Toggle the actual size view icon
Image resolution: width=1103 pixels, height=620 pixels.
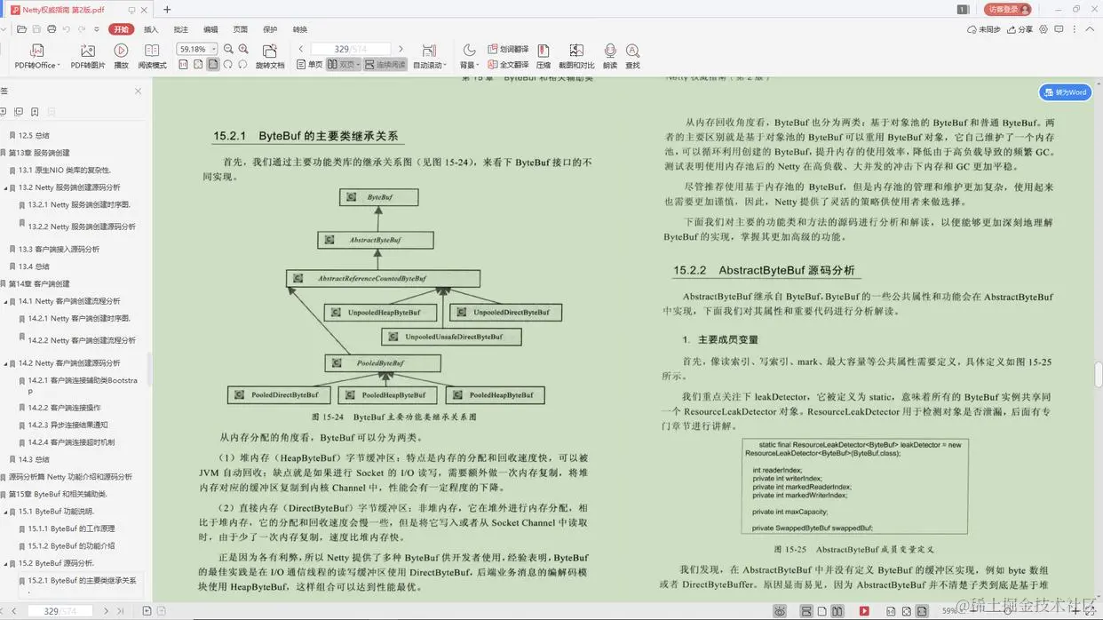click(x=183, y=65)
